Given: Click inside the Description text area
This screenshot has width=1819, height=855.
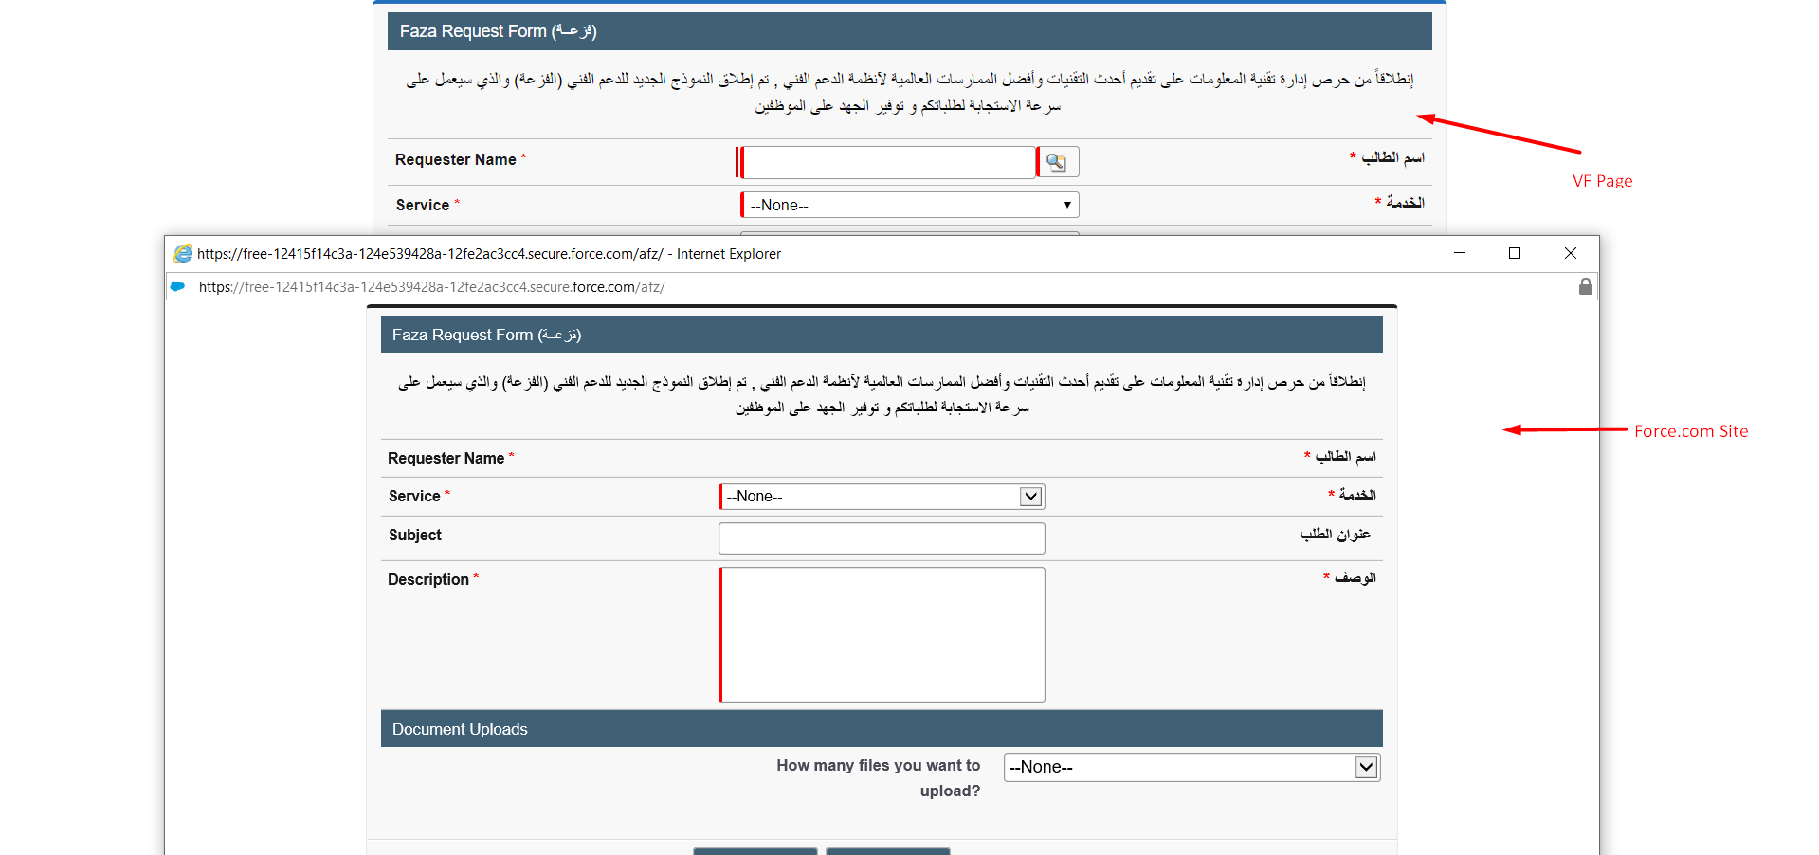Looking at the screenshot, I should coord(882,635).
